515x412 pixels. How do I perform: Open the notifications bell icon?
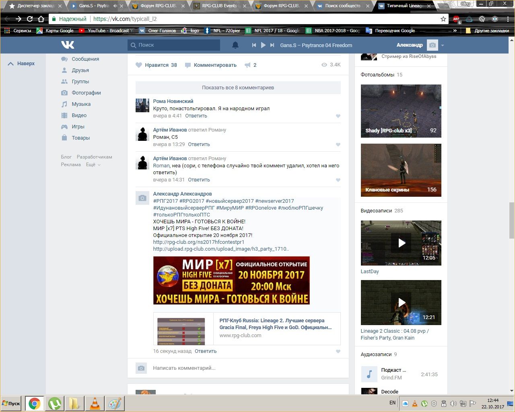click(235, 45)
